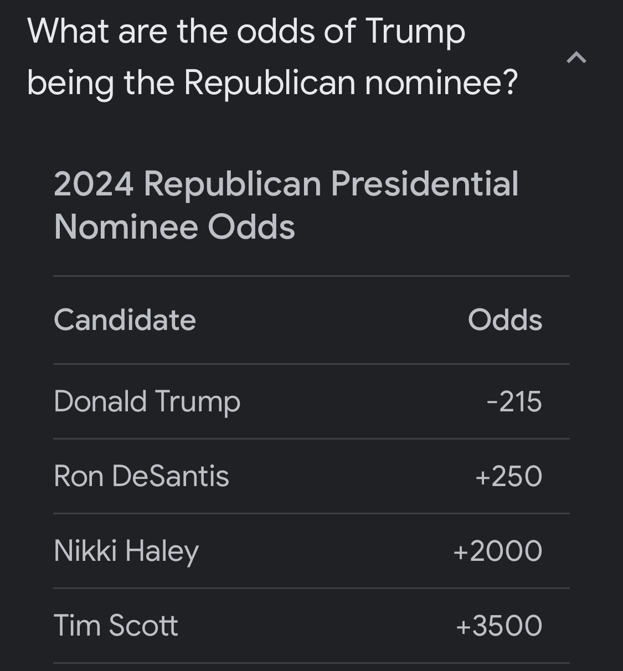Viewport: 623px width, 671px height.
Task: Select the Nikki Haley candidate name
Action: coord(126,551)
